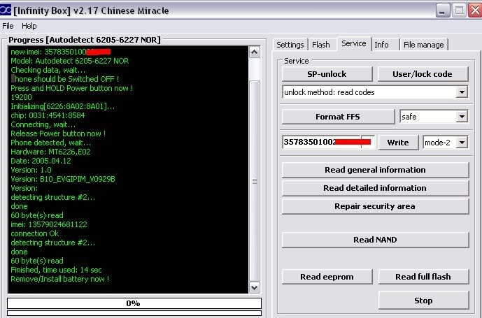Image resolution: width=482 pixels, height=318 pixels.
Task: Click the 'Date: 2005.04.12' log line
Action: [41, 161]
